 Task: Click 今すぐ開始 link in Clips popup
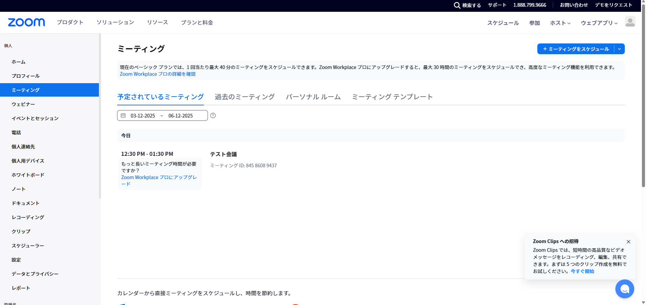pos(582,271)
